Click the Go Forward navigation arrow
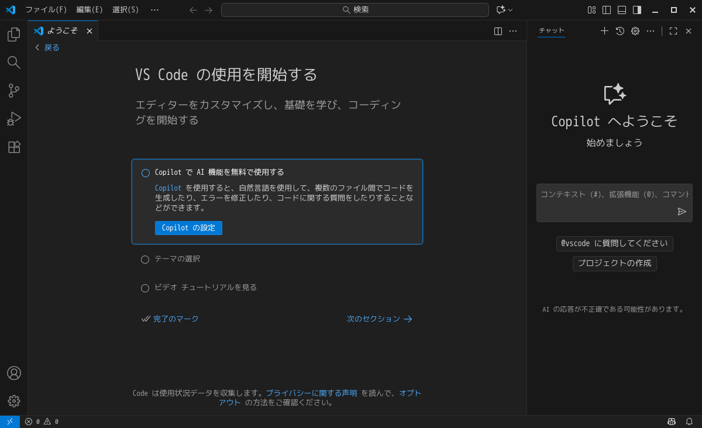702x428 pixels. tap(209, 10)
